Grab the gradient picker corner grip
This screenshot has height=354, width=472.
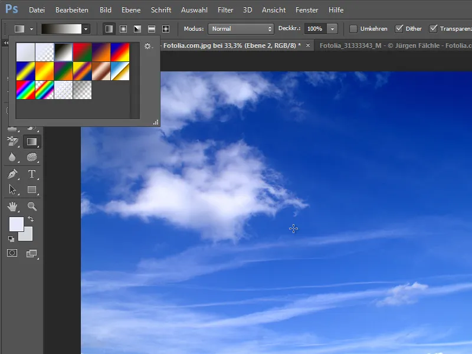point(156,122)
